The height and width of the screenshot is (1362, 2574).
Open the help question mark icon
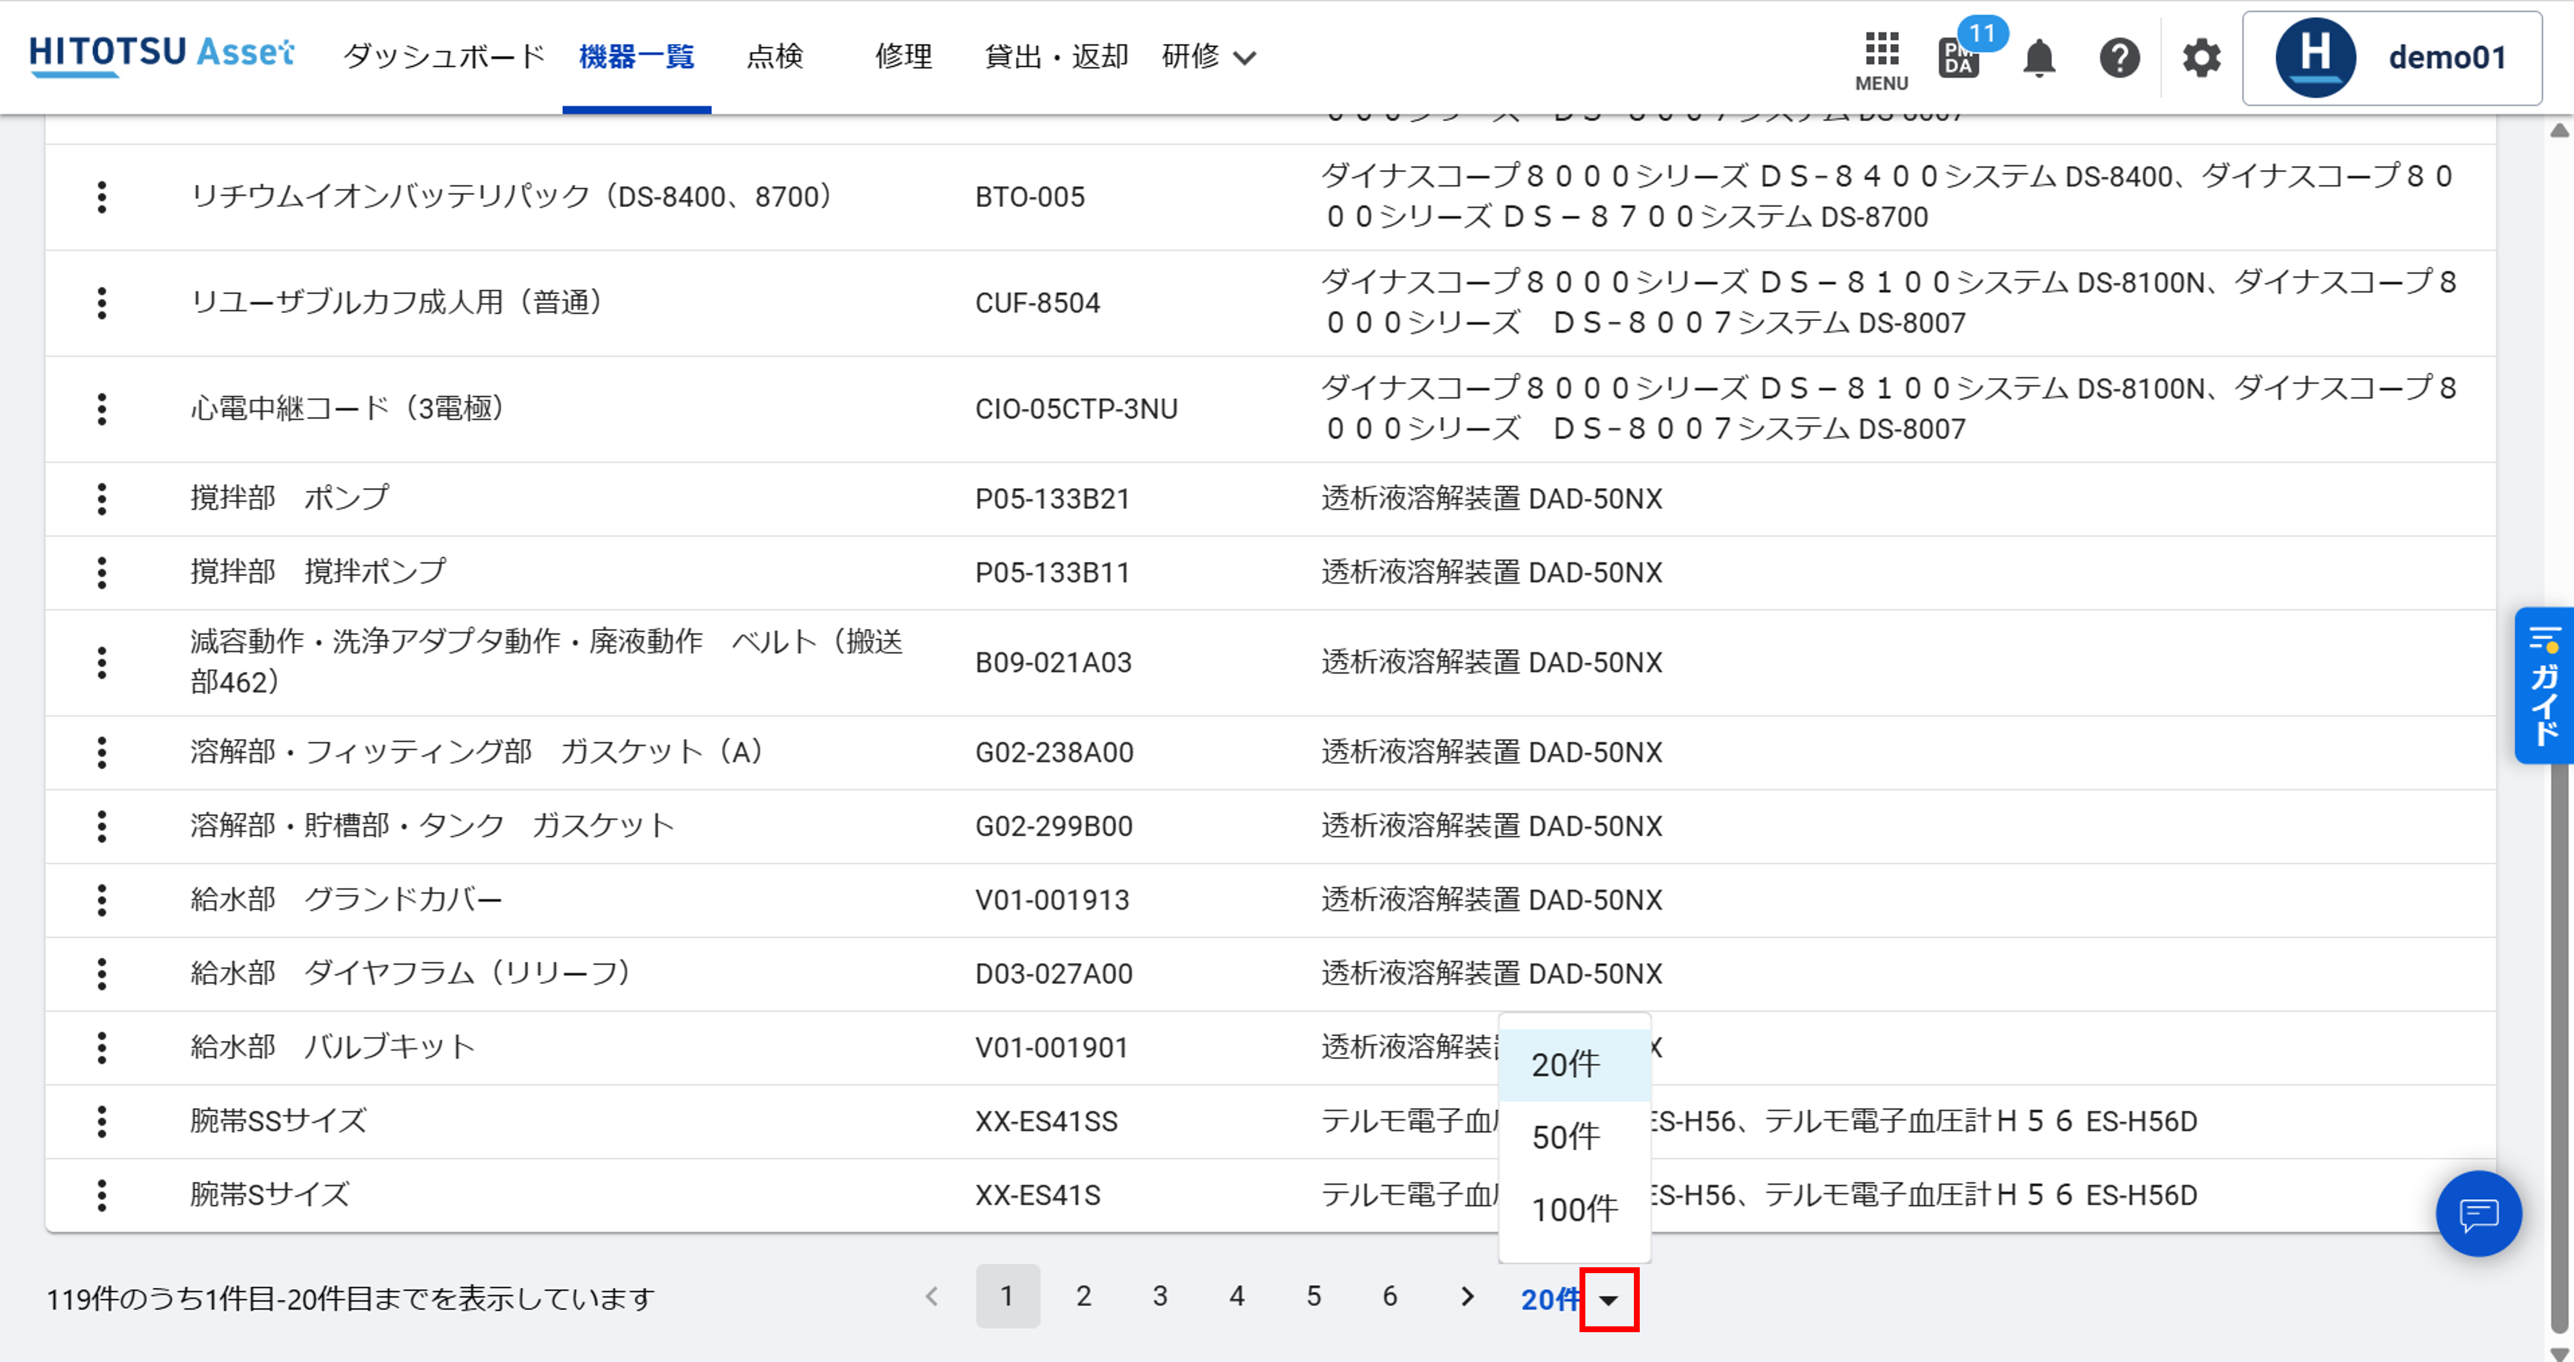[x=2119, y=58]
